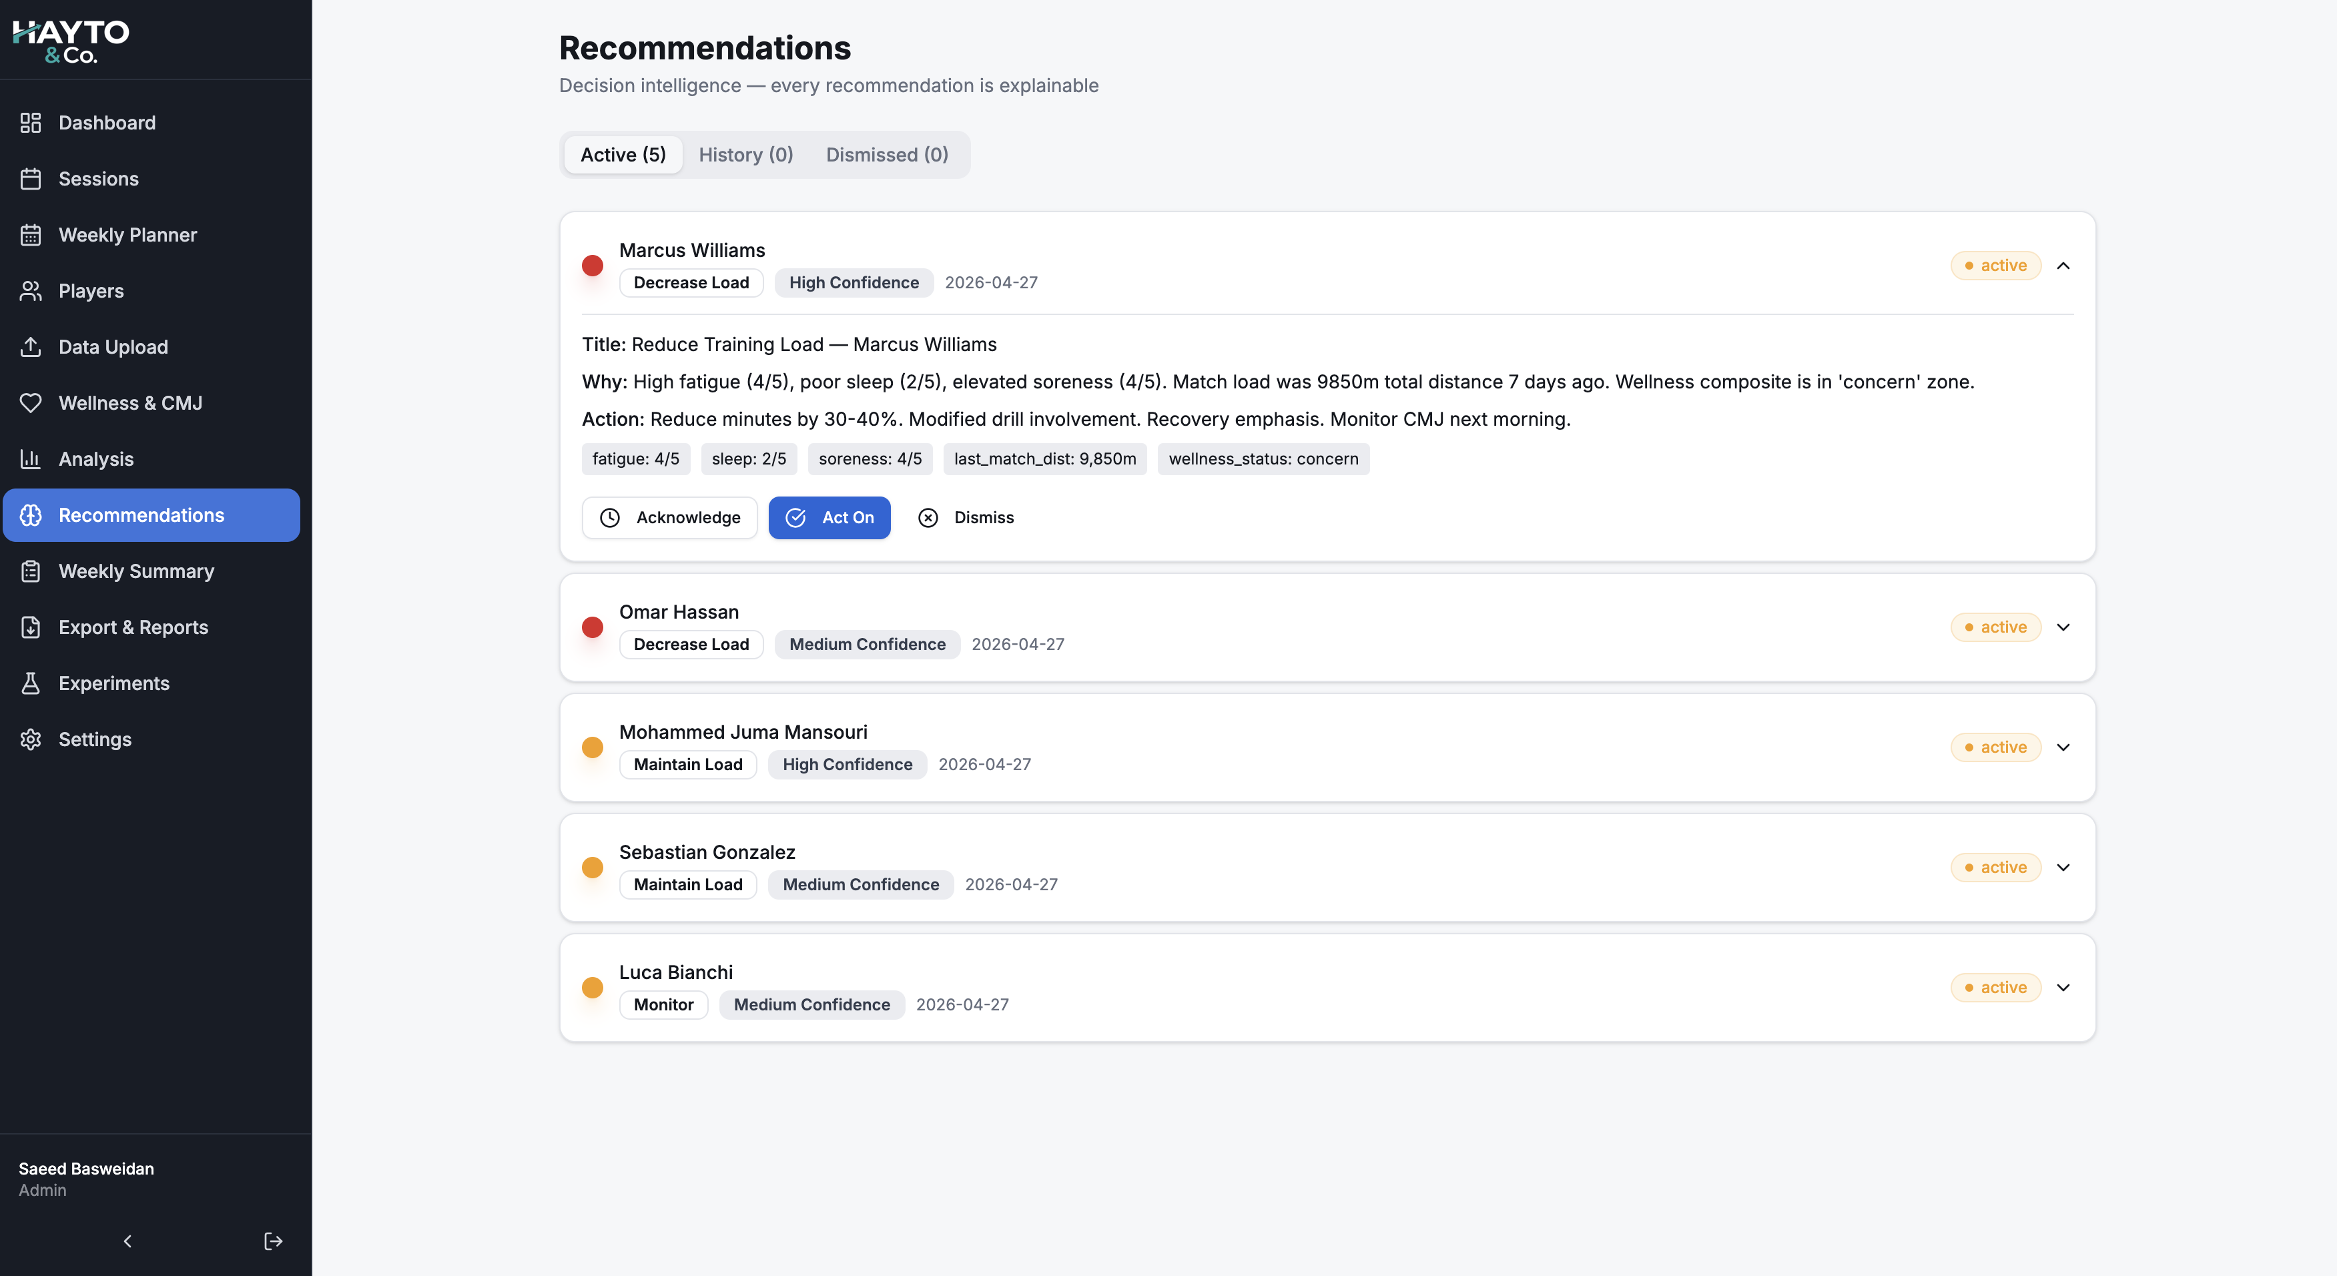Click the fatigue: 4/5 tag
Image resolution: width=2337 pixels, height=1276 pixels.
(x=636, y=459)
